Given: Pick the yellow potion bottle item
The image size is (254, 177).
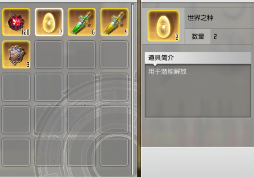Looking at the screenshot, I should pyautogui.click(x=114, y=22).
